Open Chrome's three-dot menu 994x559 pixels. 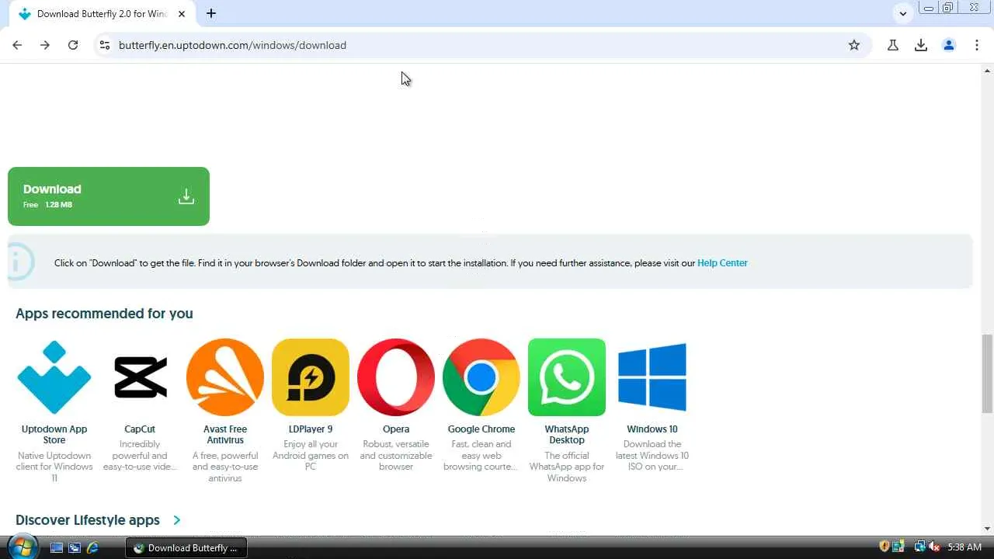[977, 45]
